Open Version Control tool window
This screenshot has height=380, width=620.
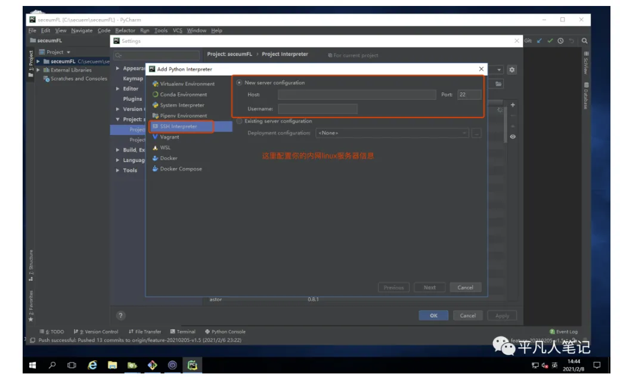[x=96, y=332]
